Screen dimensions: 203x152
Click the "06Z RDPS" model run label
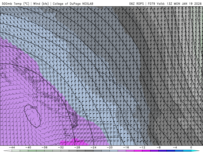136,4
